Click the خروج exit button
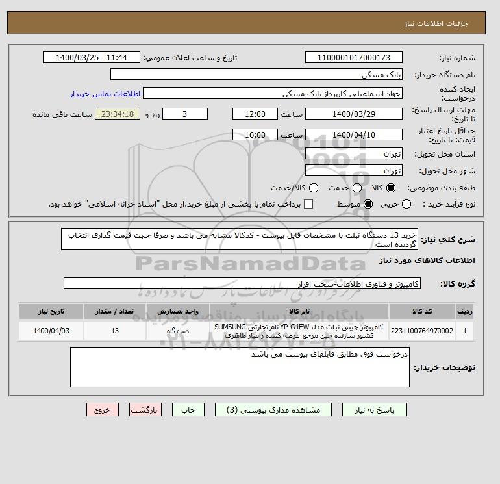The image size is (500, 484). [x=103, y=410]
